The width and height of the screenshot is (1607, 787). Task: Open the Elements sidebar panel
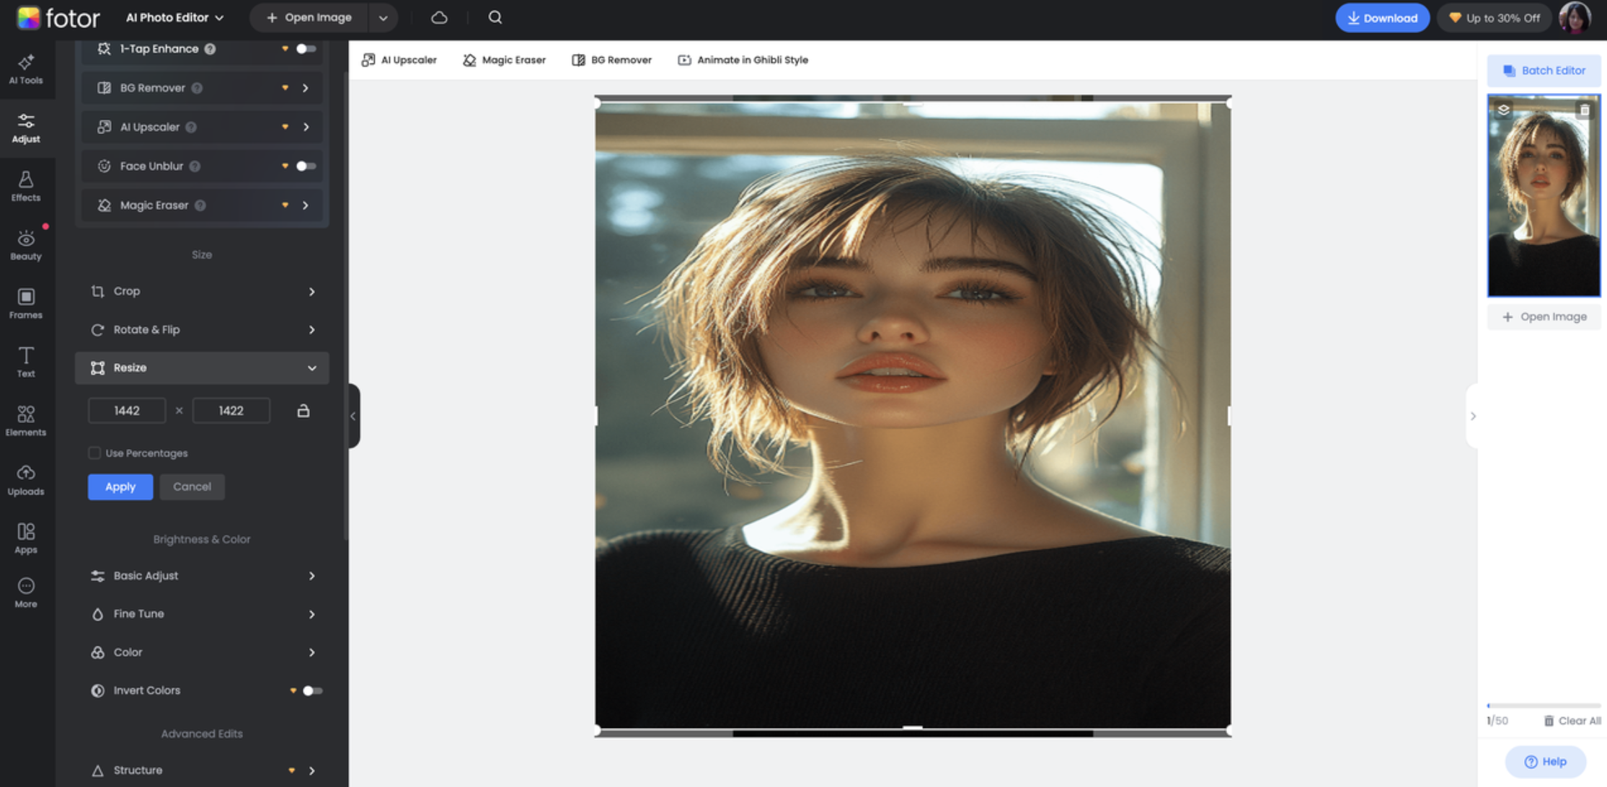(26, 421)
